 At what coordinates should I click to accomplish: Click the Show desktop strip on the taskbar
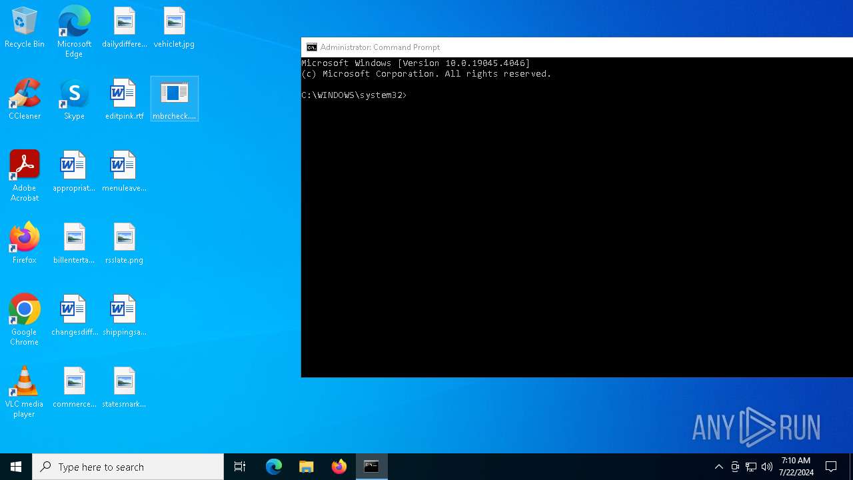851,467
